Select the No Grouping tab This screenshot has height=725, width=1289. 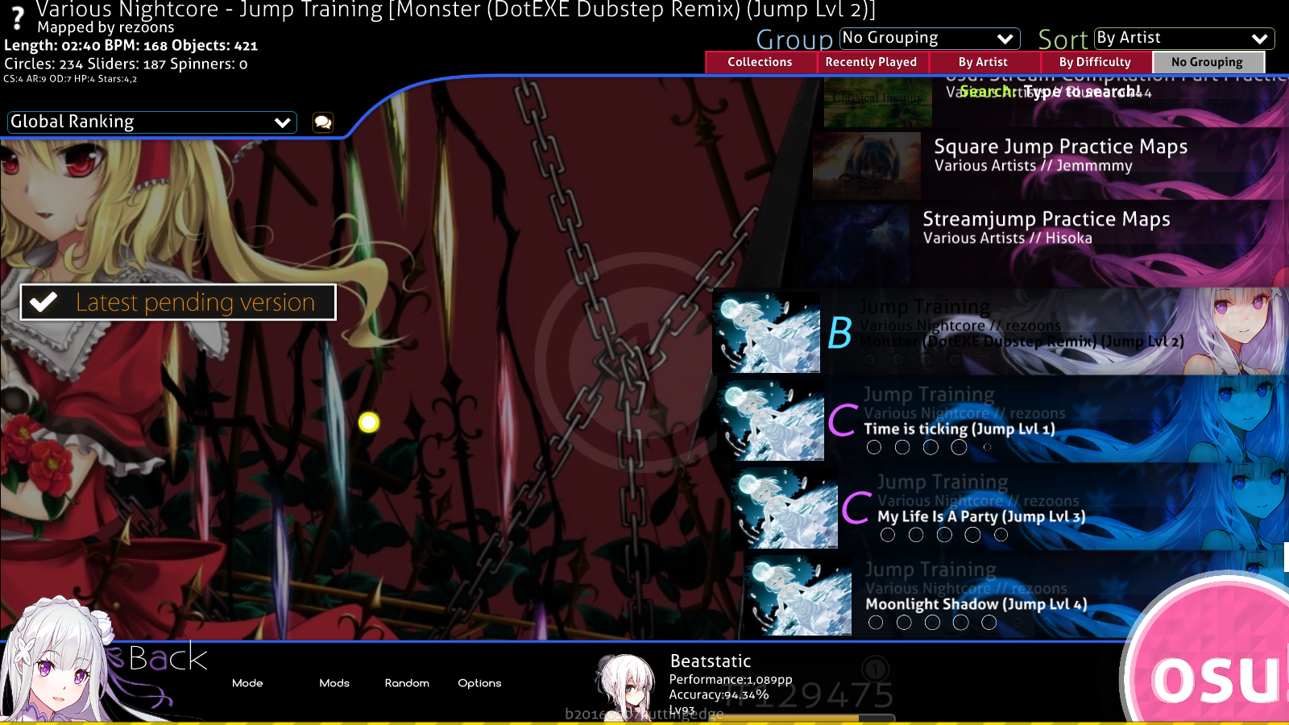click(1208, 62)
